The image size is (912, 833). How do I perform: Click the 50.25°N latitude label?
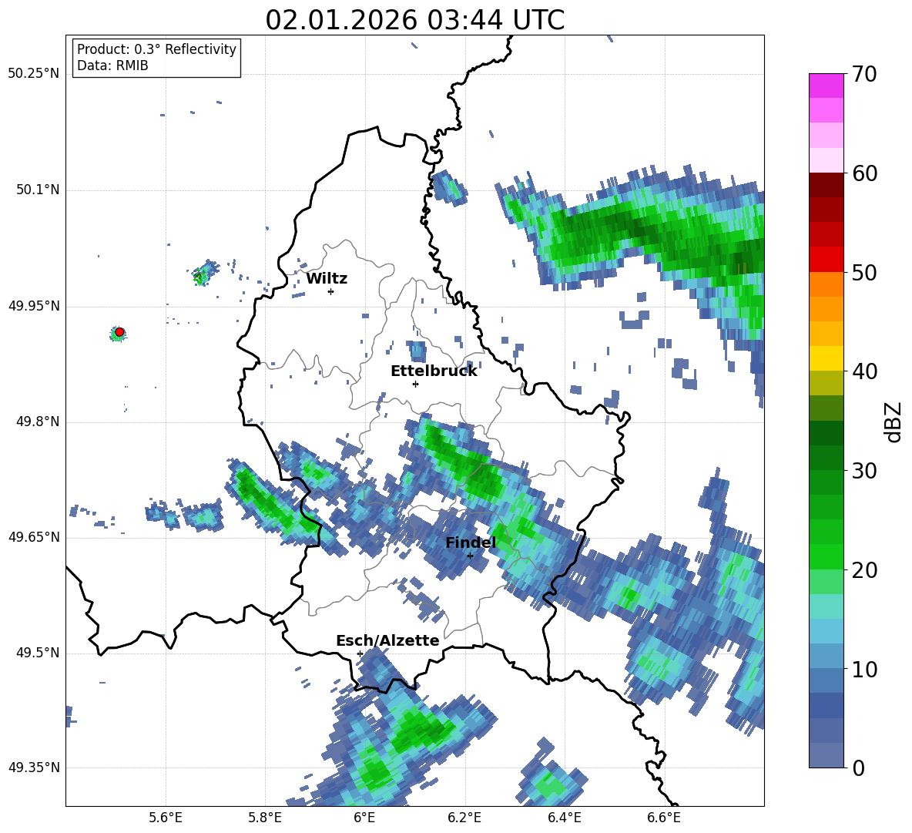tap(34, 74)
